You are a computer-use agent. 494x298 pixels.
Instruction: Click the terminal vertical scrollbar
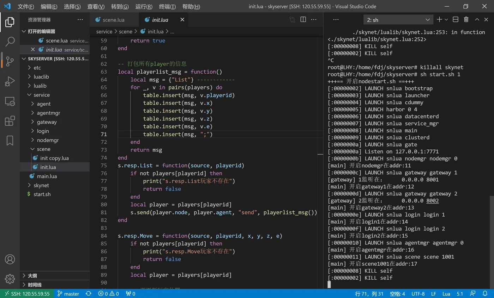pyautogui.click(x=491, y=243)
